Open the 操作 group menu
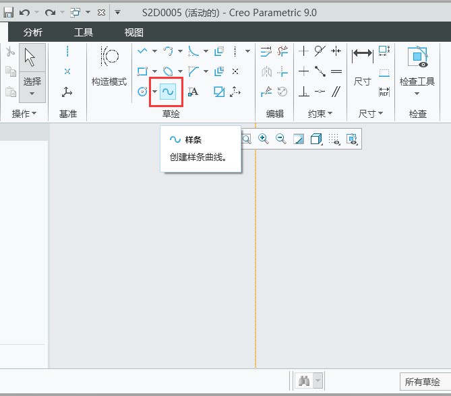The width and height of the screenshot is (451, 396). coord(24,114)
